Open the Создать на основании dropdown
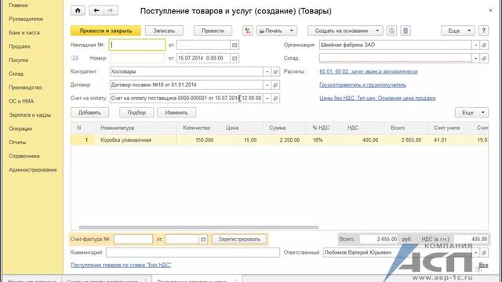The width and height of the screenshot is (502, 282). click(345, 31)
